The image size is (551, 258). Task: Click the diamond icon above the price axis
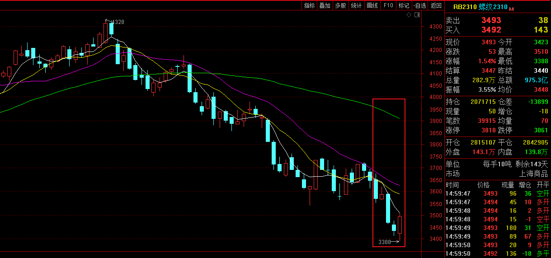pos(409,15)
